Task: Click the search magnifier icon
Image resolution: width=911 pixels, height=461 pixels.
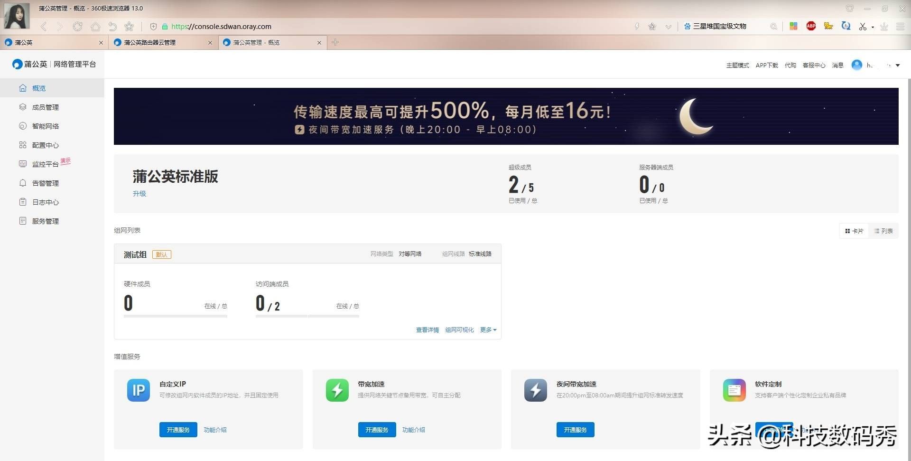Action: point(774,27)
